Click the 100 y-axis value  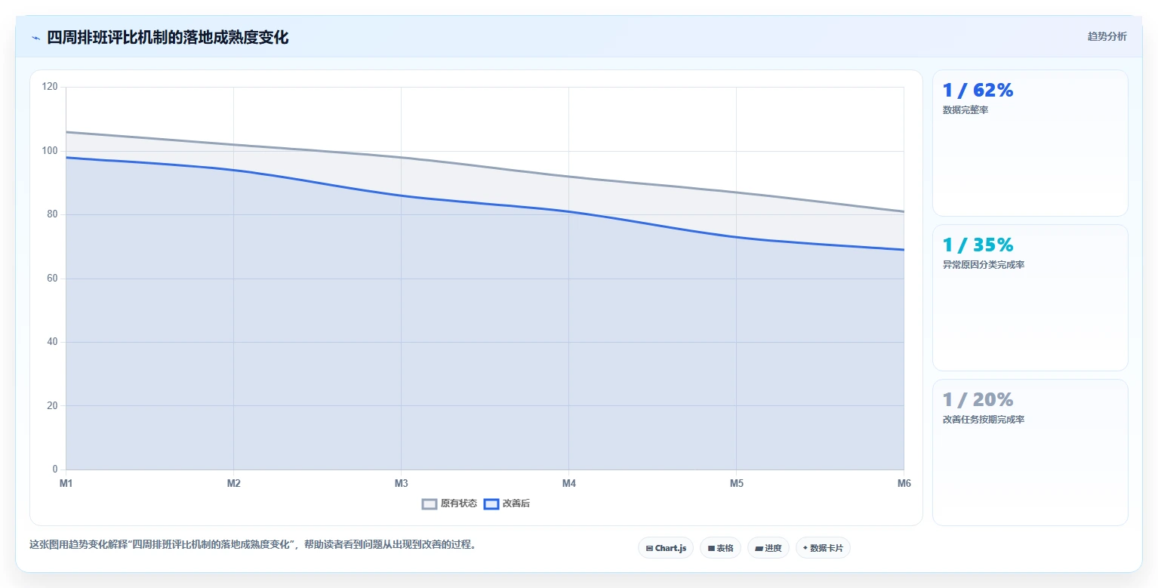pos(50,151)
